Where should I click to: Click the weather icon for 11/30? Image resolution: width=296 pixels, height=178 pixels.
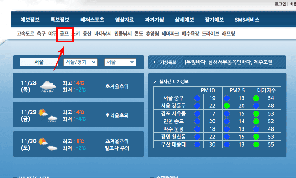(48, 144)
